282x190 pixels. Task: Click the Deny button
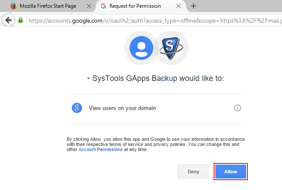(193, 172)
